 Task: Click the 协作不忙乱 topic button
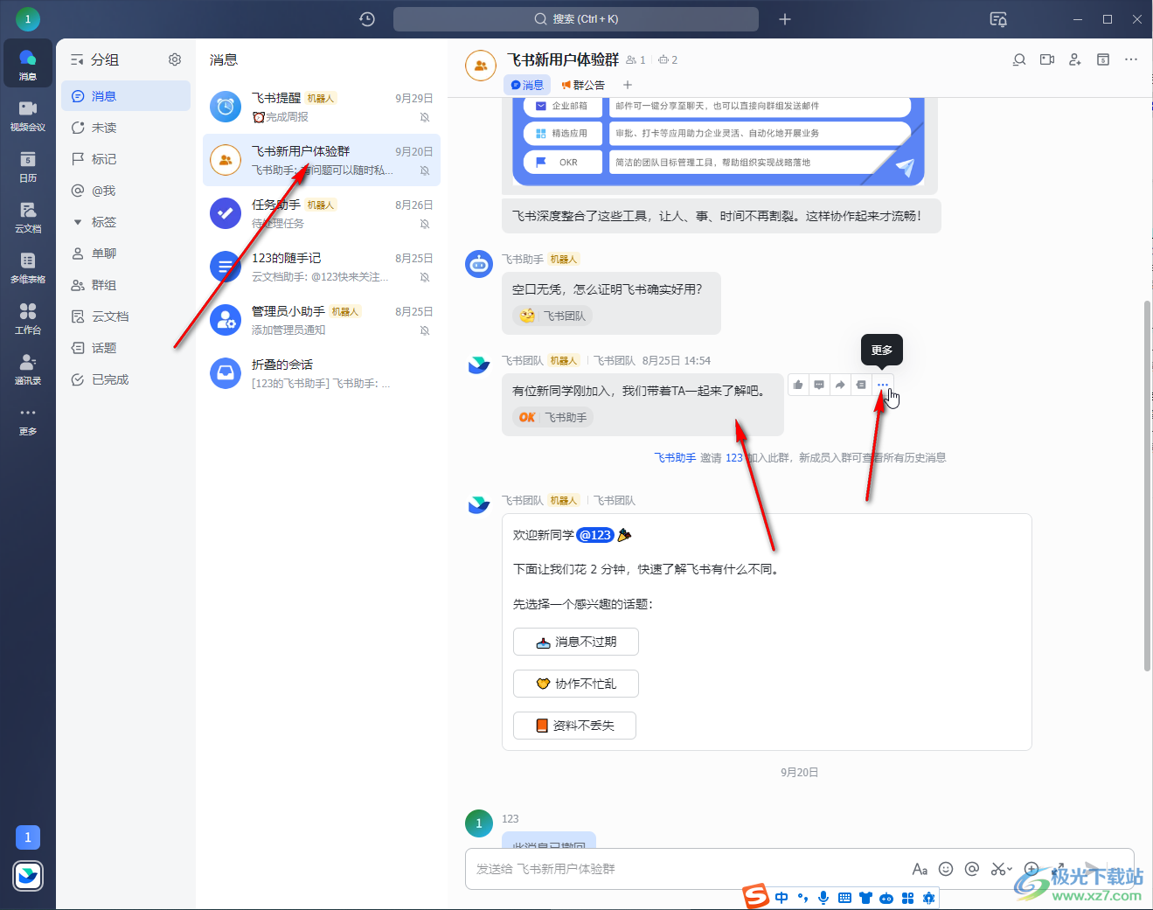click(x=576, y=684)
